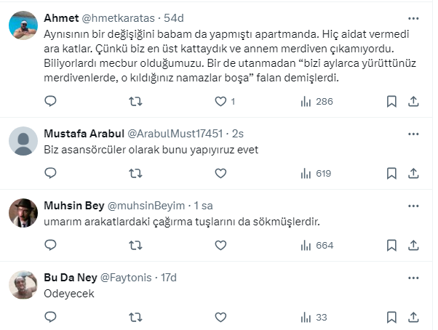
Task: Share Bu Da Ney's tweet
Action: [413, 317]
